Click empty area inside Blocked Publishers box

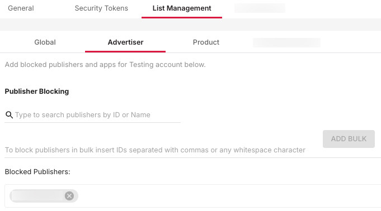click(228, 196)
